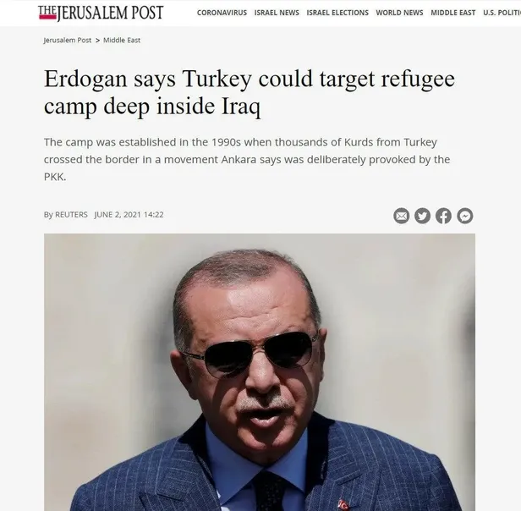Open the Coronavirus section

pyautogui.click(x=222, y=13)
